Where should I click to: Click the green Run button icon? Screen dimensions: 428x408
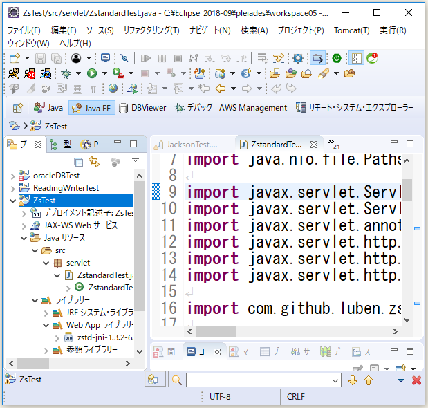92,73
